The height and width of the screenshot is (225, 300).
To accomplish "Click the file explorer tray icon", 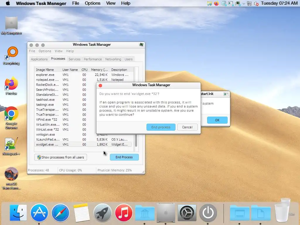I will 209,4.
